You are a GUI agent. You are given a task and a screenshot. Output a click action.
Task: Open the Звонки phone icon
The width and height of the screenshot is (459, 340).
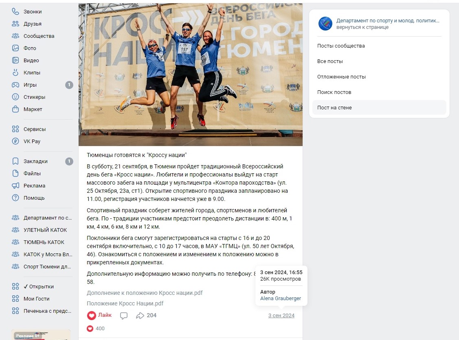[15, 12]
